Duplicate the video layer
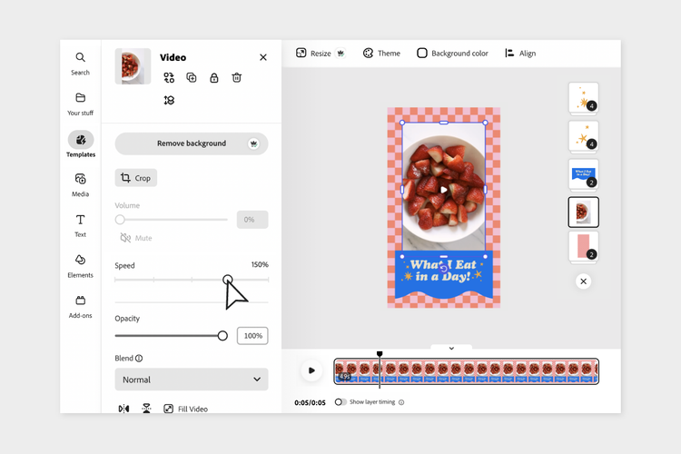 [192, 78]
